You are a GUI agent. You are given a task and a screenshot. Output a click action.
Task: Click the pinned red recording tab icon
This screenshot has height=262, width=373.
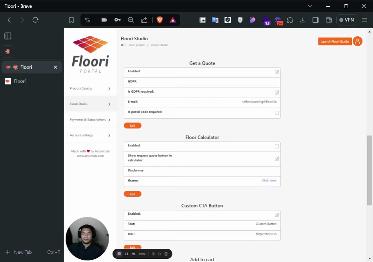(8, 52)
